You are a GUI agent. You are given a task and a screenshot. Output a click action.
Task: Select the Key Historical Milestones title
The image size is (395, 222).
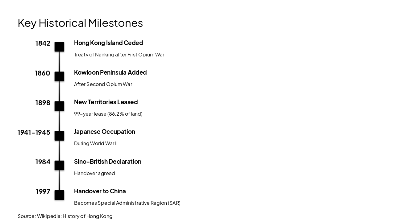coord(80,23)
